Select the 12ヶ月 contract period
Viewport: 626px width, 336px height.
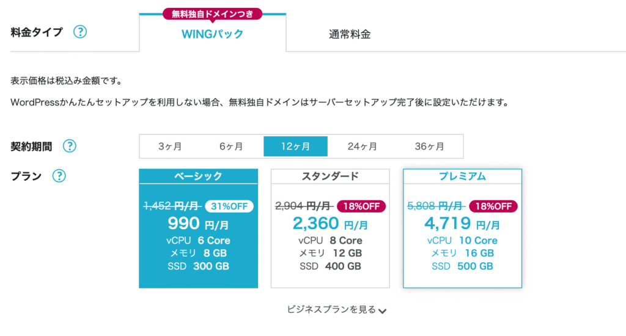295,147
